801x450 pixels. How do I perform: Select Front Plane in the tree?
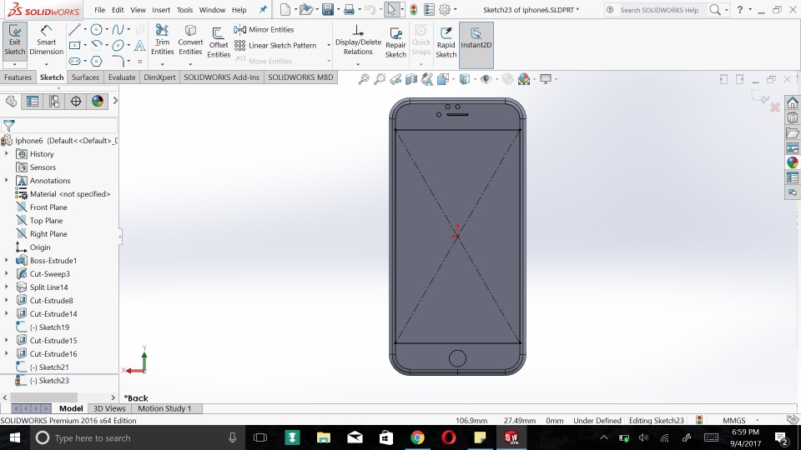(48, 207)
